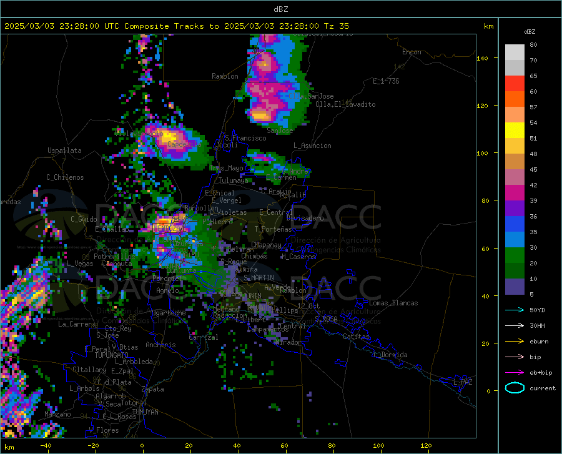
Task: Click the Zapata map label
Action: click(153, 389)
